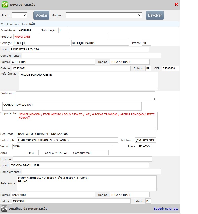Click the Referências textarea PARQUE ECOPARK OESTE
Screen dimensions: 198x214
[88, 81]
